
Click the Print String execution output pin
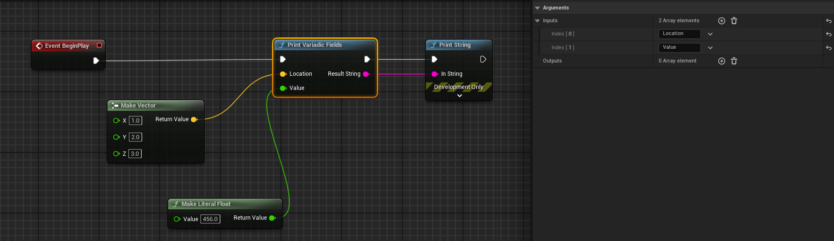coord(483,59)
